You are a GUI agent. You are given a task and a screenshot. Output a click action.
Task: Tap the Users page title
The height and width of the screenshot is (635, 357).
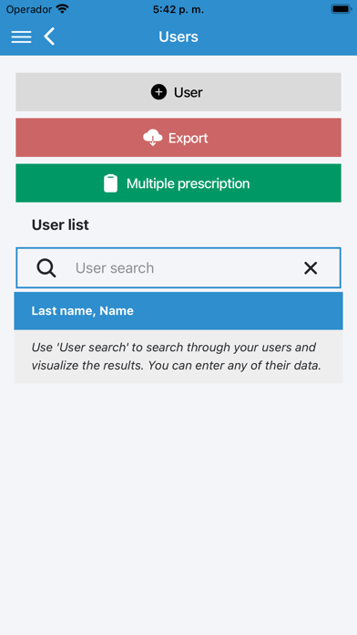click(178, 36)
